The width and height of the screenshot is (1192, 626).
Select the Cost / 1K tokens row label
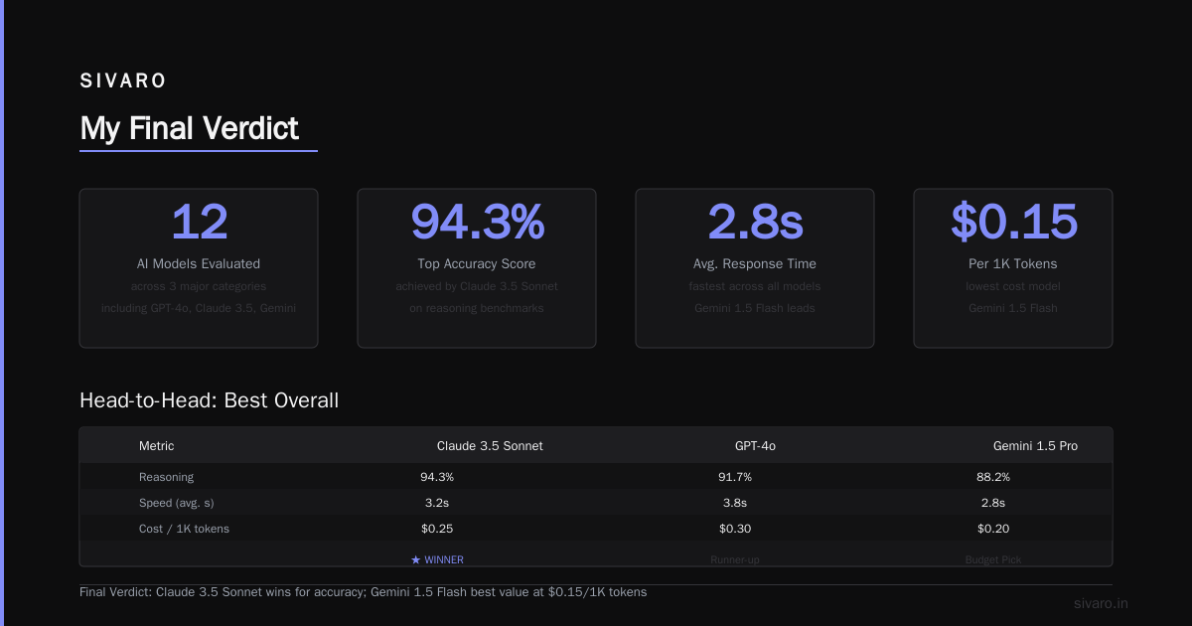pyautogui.click(x=184, y=529)
